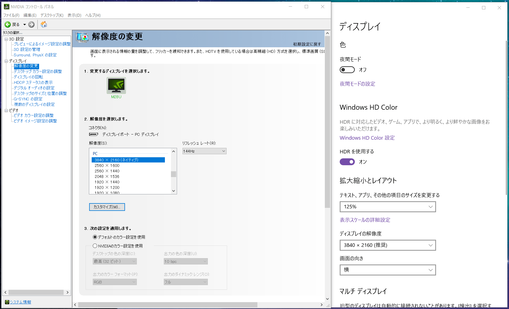Select 3840 × 2160 (ネイティブ) resolution
This screenshot has width=509, height=309.
click(x=128, y=160)
